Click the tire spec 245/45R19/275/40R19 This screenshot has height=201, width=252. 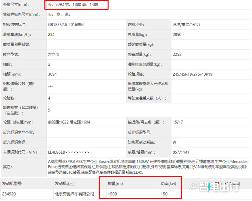pyautogui.click(x=192, y=74)
